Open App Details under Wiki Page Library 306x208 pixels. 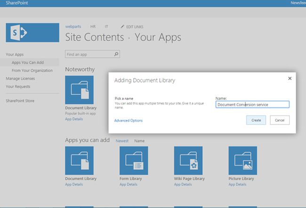click(183, 184)
